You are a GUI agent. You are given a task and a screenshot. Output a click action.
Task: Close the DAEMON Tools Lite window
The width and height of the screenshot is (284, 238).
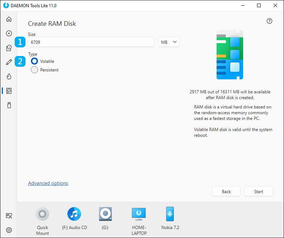click(275, 5)
